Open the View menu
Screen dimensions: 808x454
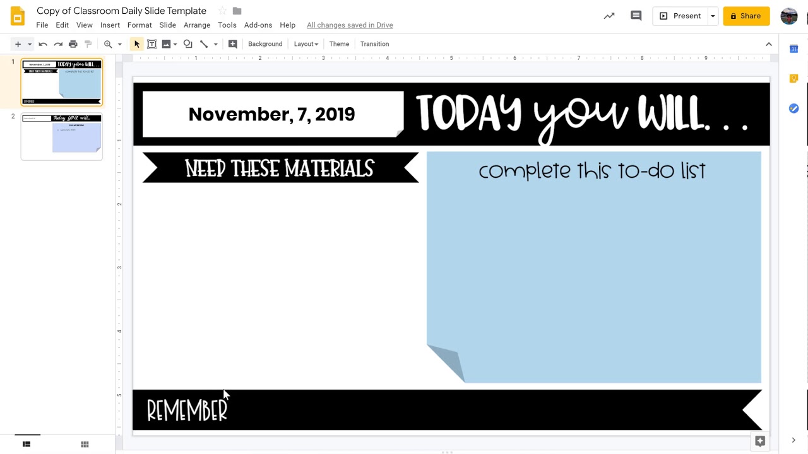[x=85, y=25]
